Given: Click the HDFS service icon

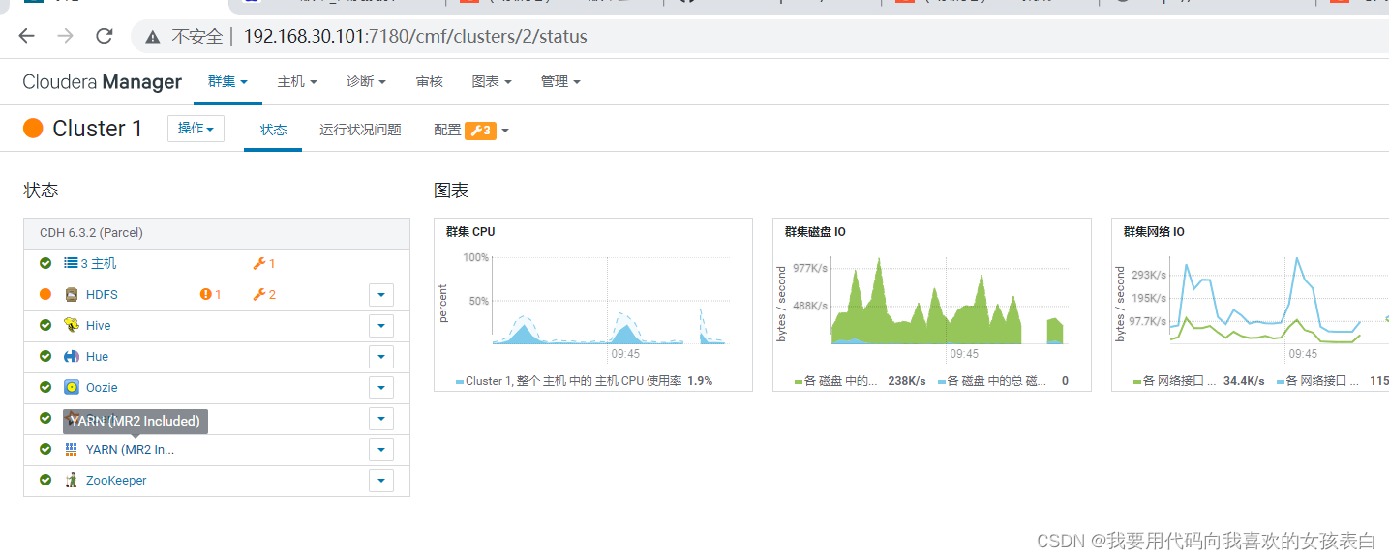Looking at the screenshot, I should pyautogui.click(x=71, y=294).
